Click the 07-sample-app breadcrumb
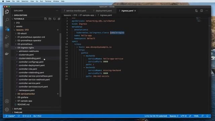The width and height of the screenshot is (215, 121). (87, 15)
